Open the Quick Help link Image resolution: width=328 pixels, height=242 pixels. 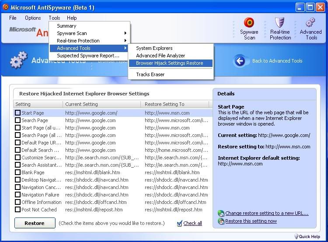309,237
